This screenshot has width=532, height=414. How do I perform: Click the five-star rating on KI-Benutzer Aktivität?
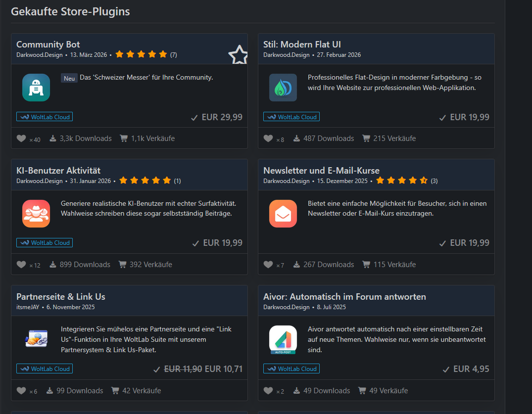click(x=145, y=181)
